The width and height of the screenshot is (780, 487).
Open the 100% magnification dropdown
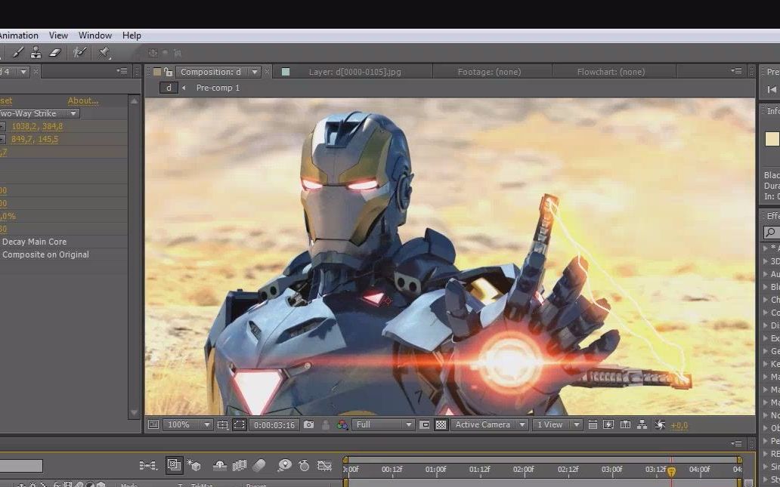click(188, 425)
